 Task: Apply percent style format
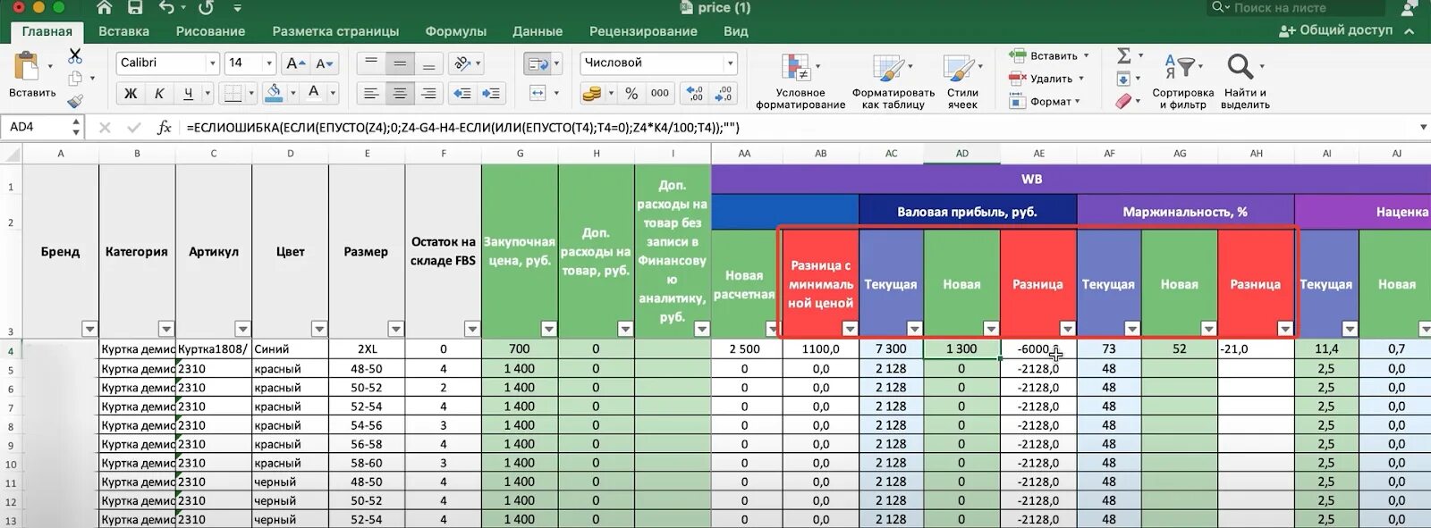(631, 93)
